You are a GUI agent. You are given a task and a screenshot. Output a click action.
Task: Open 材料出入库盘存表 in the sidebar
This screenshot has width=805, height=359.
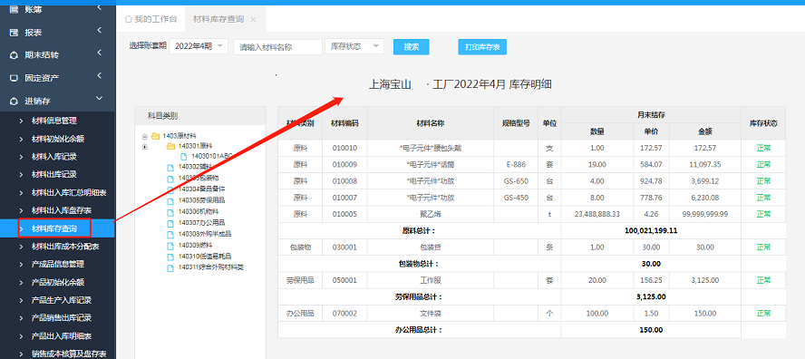coord(62,210)
